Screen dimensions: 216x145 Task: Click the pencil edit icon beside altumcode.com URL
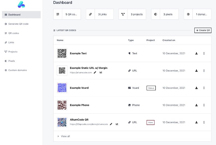(x=95, y=72)
